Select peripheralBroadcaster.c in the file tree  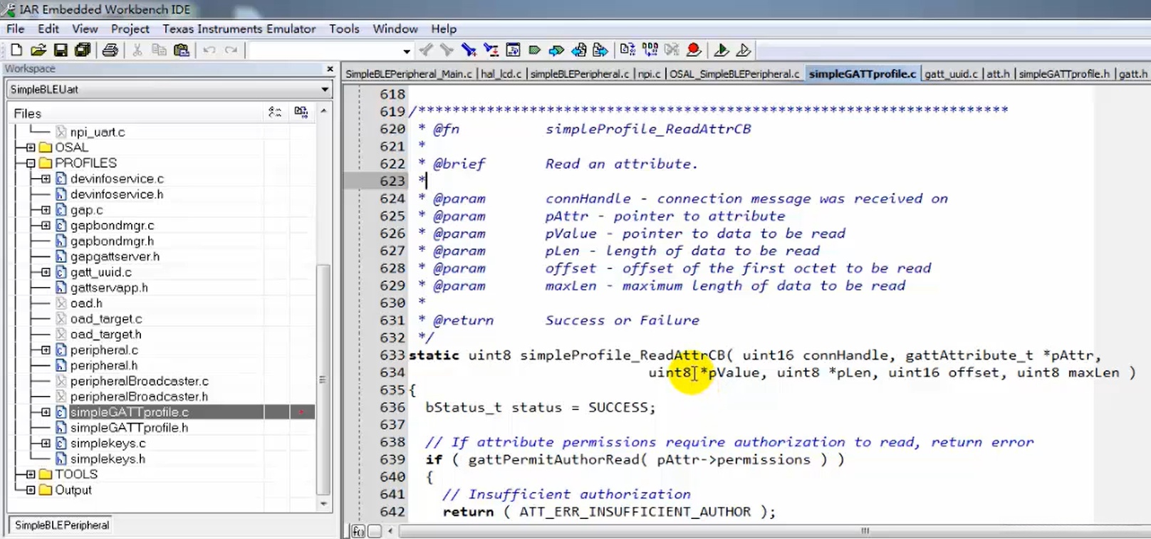(140, 381)
